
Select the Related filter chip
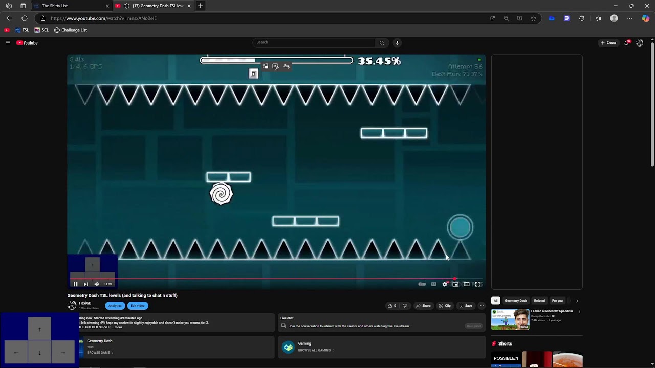(539, 301)
